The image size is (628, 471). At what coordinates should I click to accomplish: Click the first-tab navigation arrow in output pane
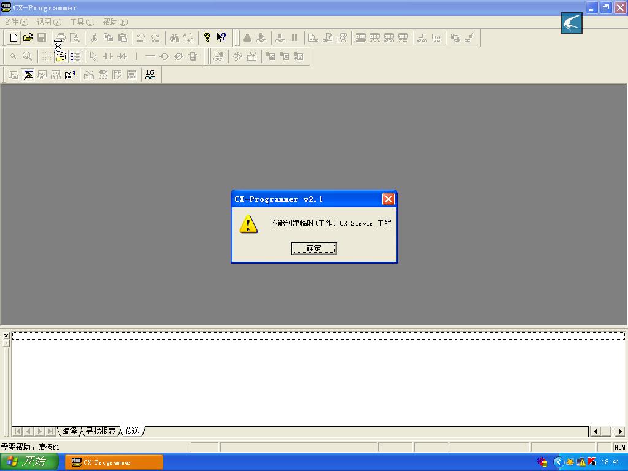[x=18, y=431]
